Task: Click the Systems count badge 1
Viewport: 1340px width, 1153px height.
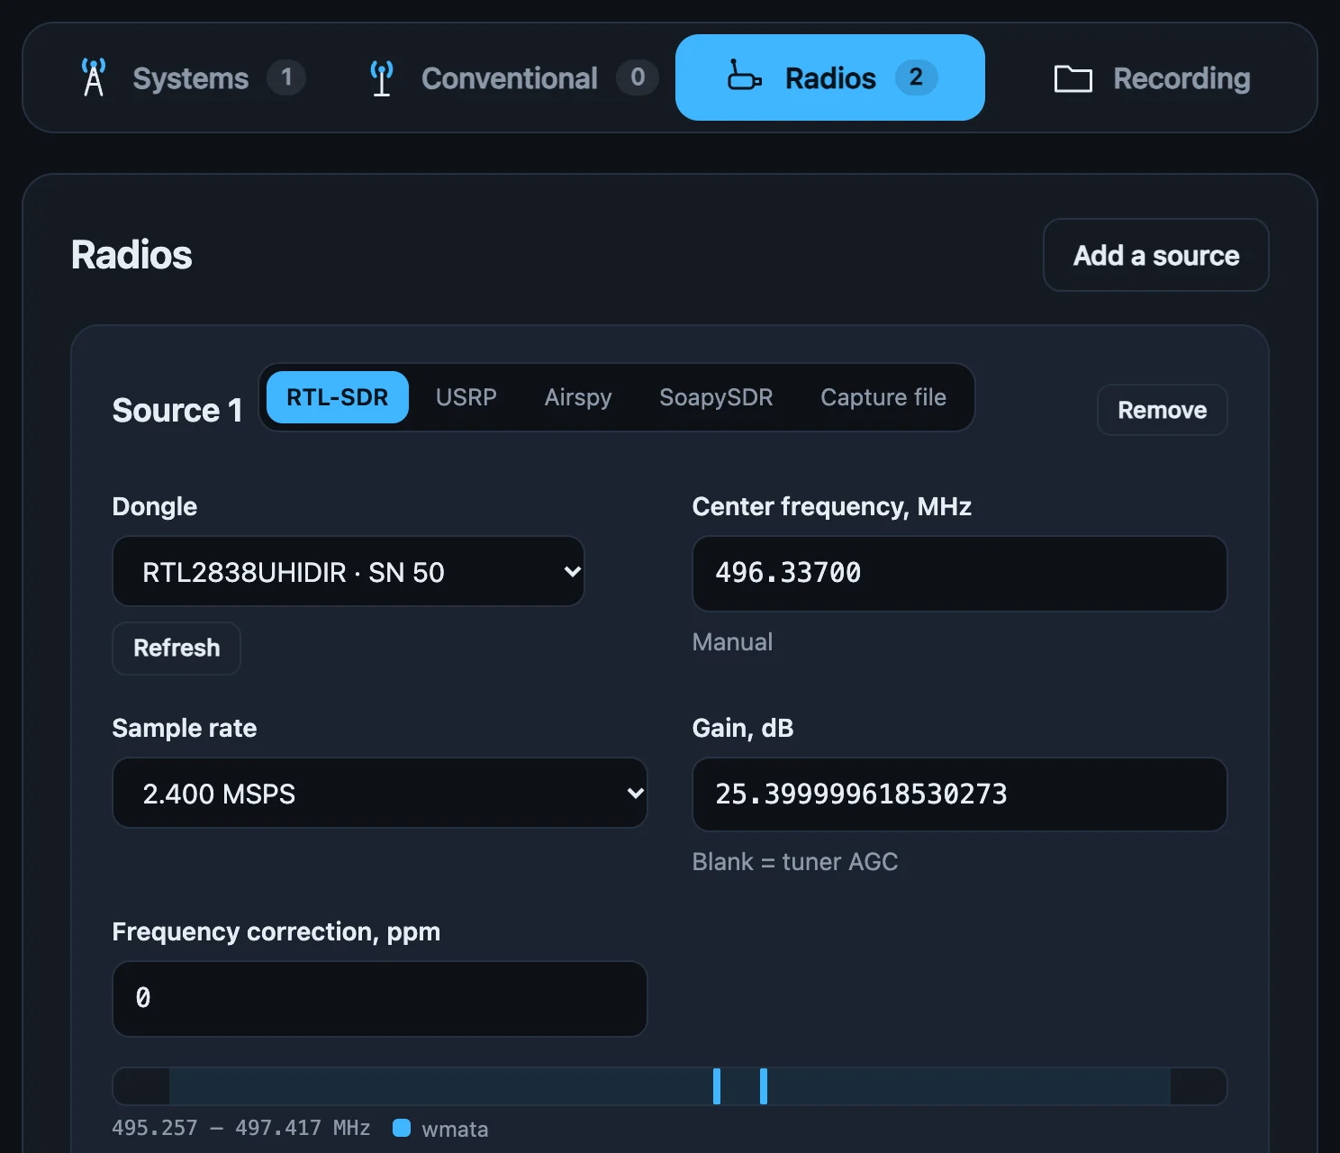Action: pos(286,77)
